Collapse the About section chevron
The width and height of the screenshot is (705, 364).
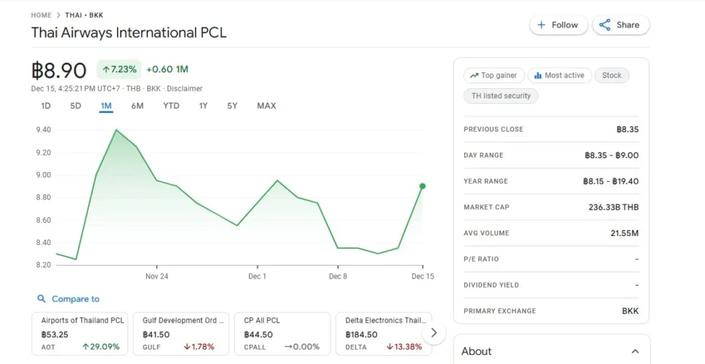click(x=635, y=352)
